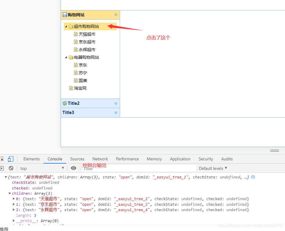Screen dimensions: 285x231
Task: Switch to the Performance tab
Action: click(127, 159)
